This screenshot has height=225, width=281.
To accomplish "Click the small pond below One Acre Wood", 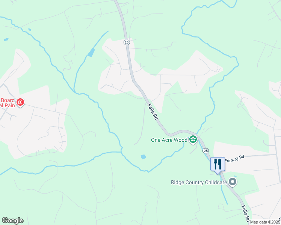I will (144, 157).
